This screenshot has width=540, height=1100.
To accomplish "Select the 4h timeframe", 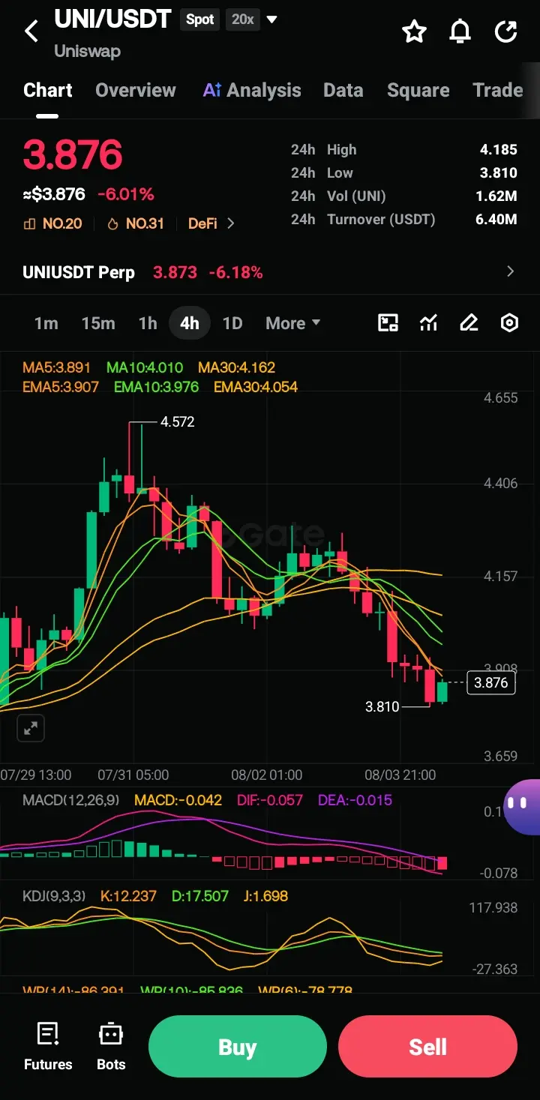I will 190,323.
